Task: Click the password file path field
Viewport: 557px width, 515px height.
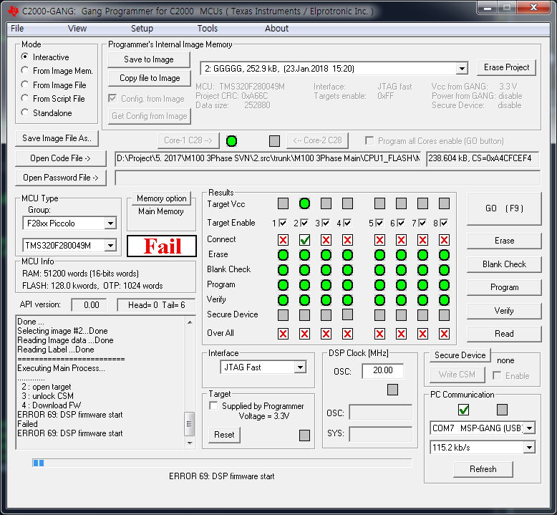Action: [327, 178]
